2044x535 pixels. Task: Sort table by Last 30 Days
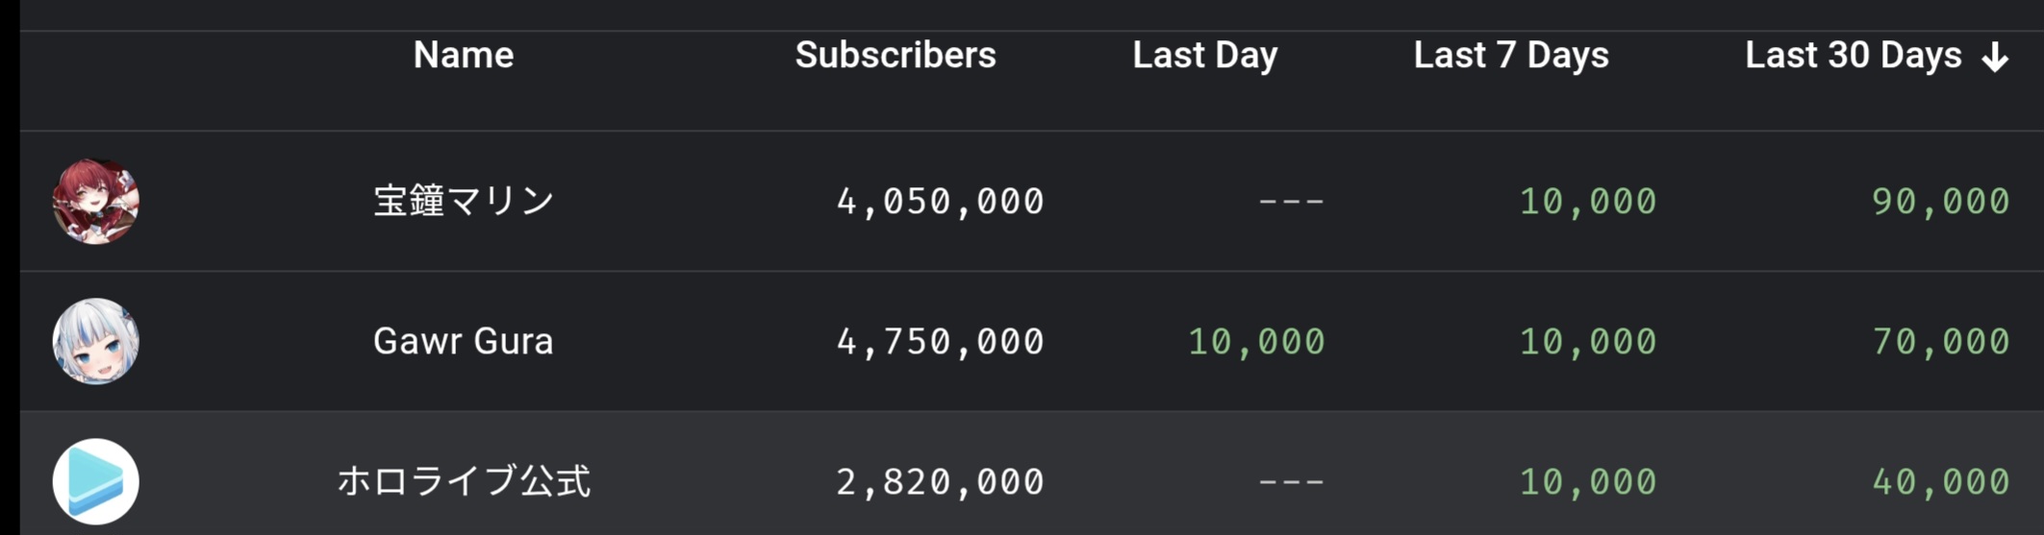(x=1853, y=56)
